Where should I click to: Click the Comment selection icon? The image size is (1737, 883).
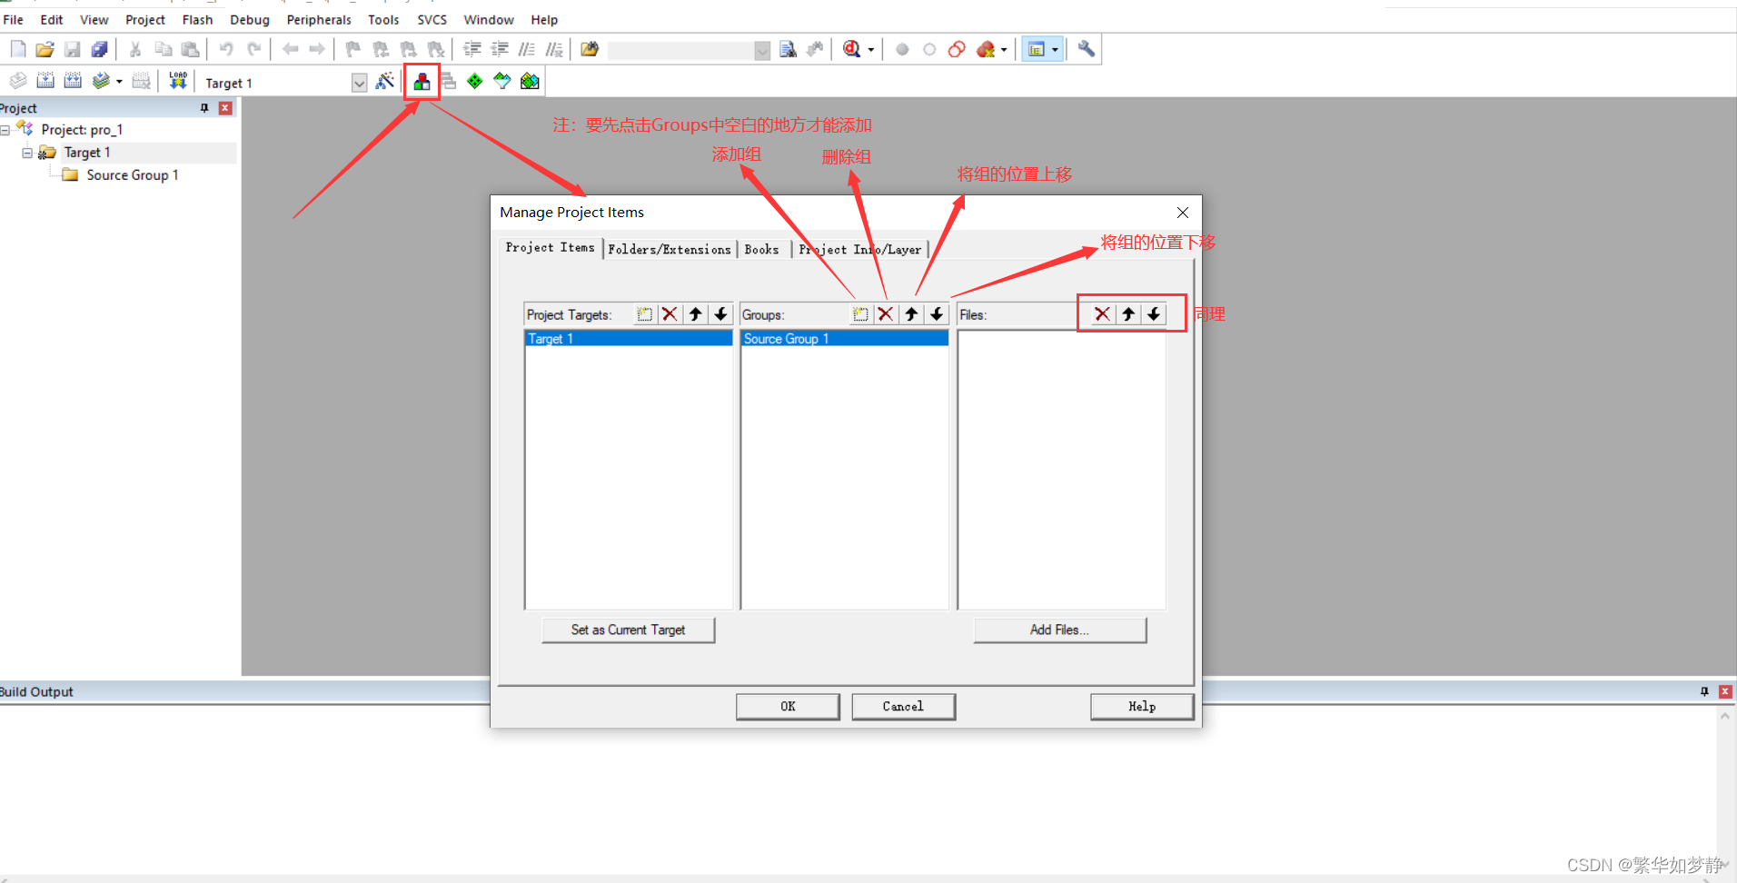click(x=527, y=49)
